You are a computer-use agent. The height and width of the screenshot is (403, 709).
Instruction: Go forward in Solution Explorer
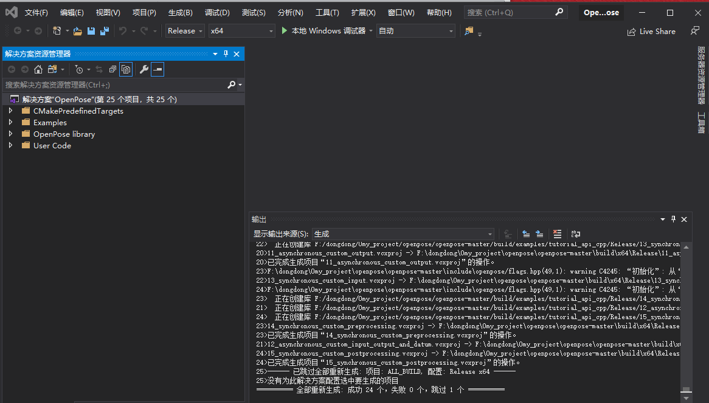(25, 69)
